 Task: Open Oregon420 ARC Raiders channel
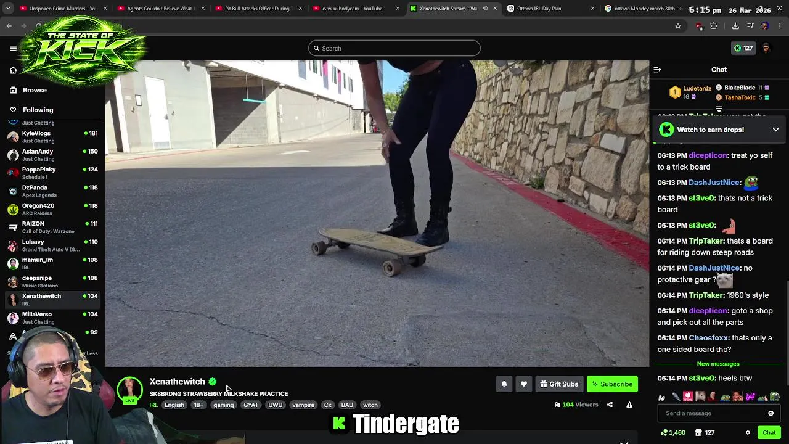coord(52,209)
